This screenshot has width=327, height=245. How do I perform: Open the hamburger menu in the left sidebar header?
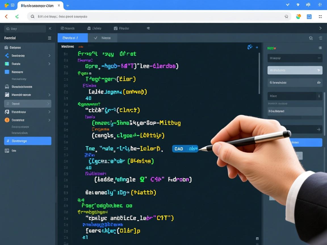(49, 38)
